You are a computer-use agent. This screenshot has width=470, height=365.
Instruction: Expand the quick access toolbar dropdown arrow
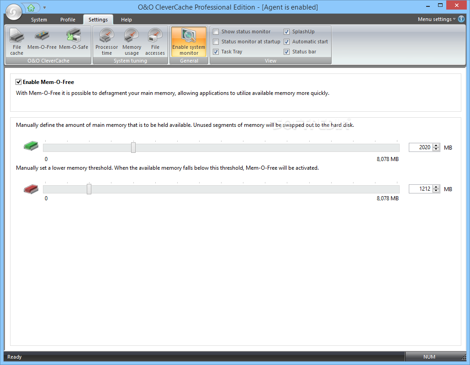[44, 7]
